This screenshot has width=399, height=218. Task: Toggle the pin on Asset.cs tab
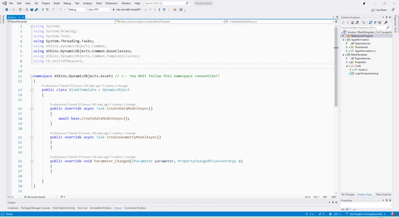(x=19, y=18)
